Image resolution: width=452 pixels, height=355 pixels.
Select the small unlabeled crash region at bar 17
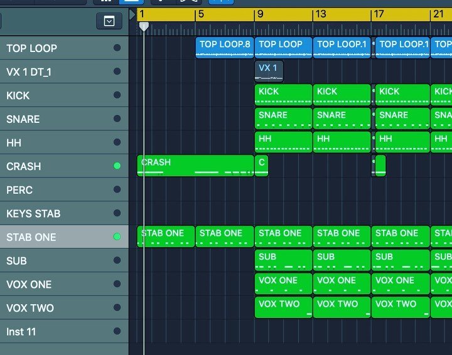[380, 166]
